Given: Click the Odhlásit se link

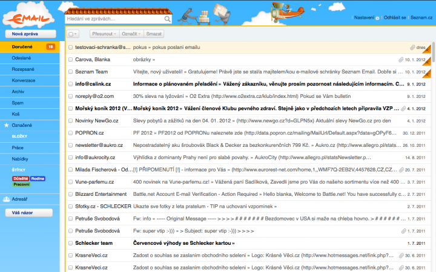Looking at the screenshot, I should coord(395,18).
